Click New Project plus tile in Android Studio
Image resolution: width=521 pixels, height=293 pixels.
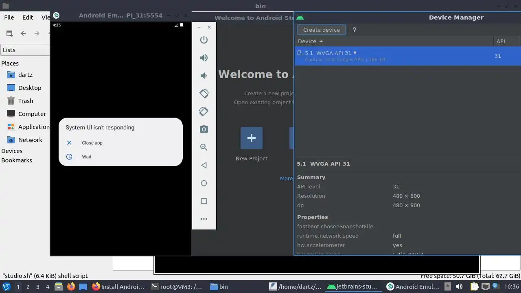click(252, 138)
